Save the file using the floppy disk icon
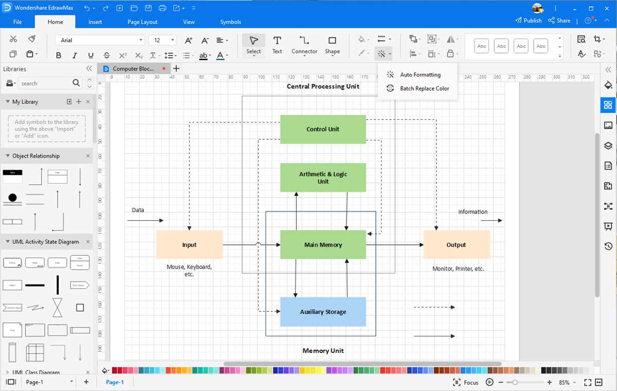This screenshot has width=617, height=391. coord(148,8)
